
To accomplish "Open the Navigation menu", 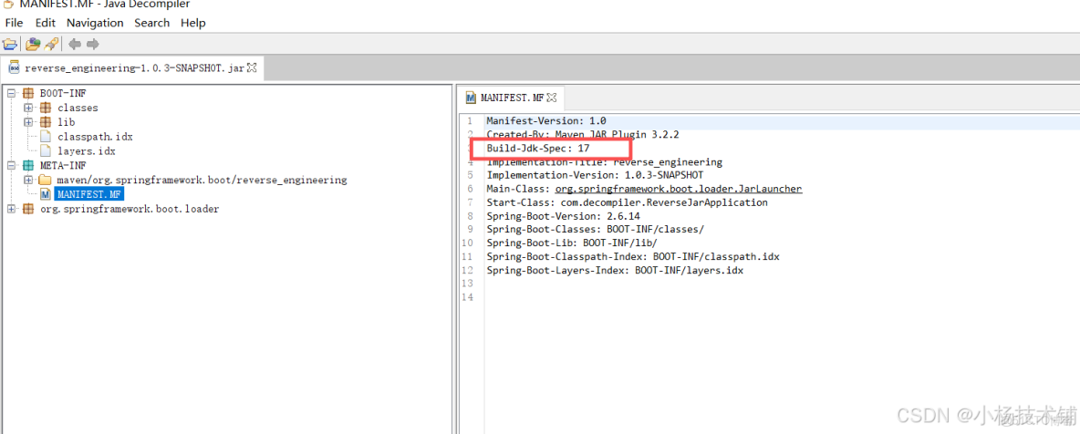I will tap(95, 23).
